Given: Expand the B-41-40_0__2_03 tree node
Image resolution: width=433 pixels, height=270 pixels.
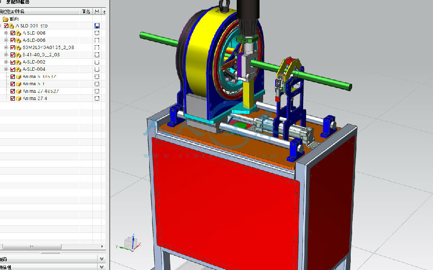Looking at the screenshot, I should coord(6,55).
